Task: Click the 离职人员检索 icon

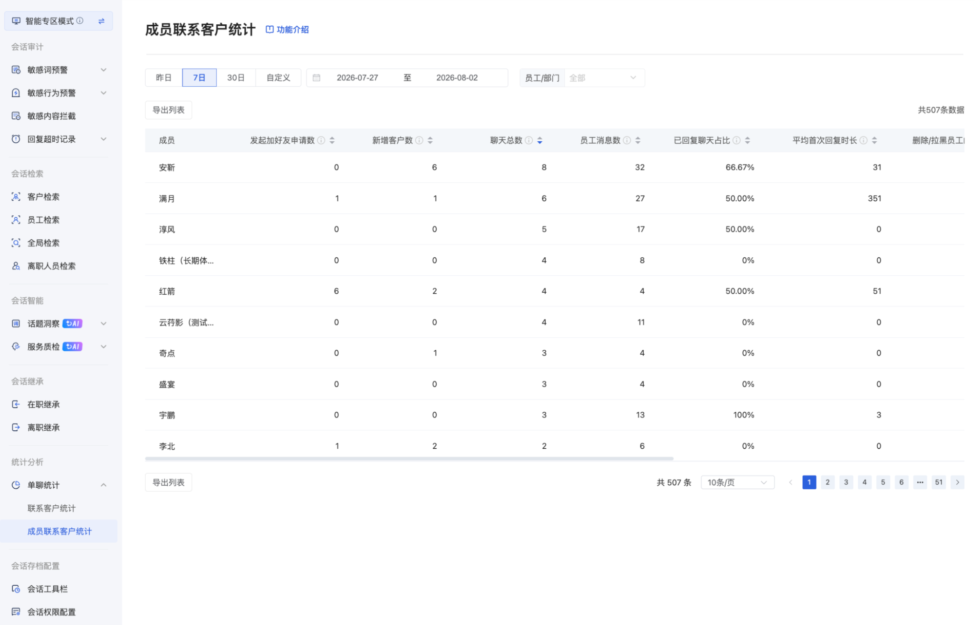Action: click(16, 266)
